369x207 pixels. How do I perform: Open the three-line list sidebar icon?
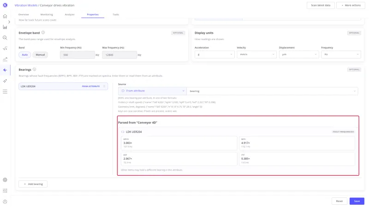click(5, 92)
